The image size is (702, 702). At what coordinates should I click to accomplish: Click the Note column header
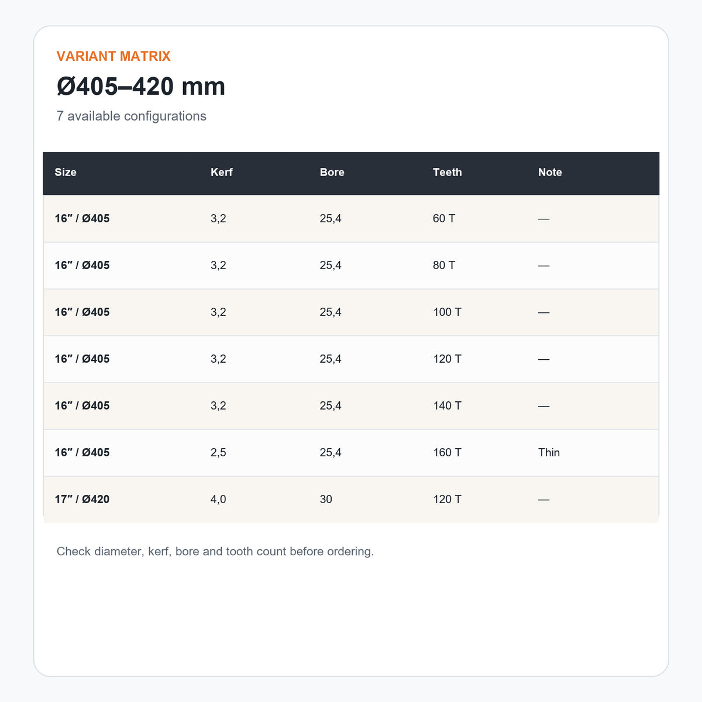pos(550,172)
